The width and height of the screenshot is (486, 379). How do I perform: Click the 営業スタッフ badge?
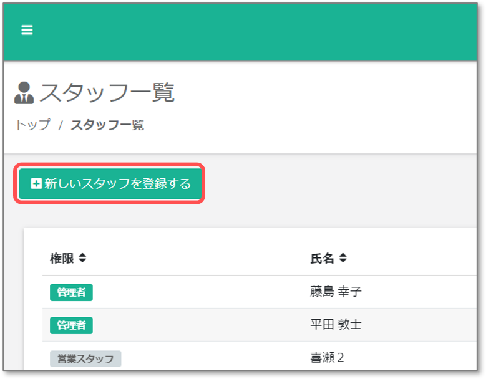pos(85,359)
